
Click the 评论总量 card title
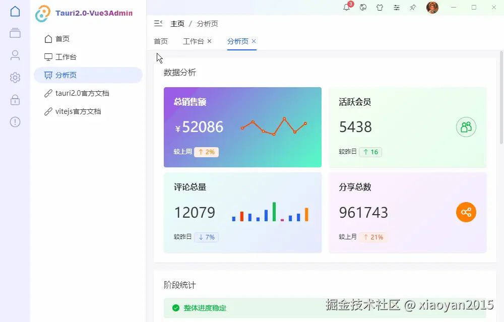[190, 187]
